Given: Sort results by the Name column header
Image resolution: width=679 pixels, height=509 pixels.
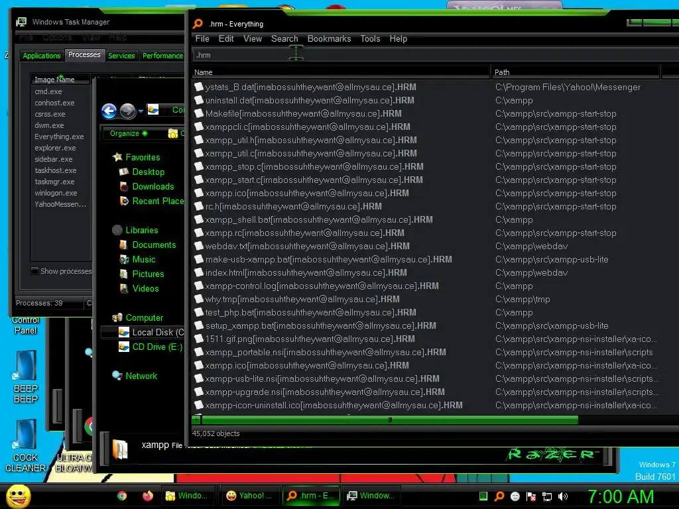Looking at the screenshot, I should pyautogui.click(x=341, y=72).
